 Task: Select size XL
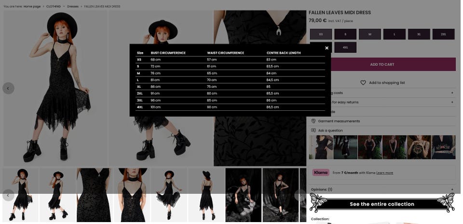point(419,34)
